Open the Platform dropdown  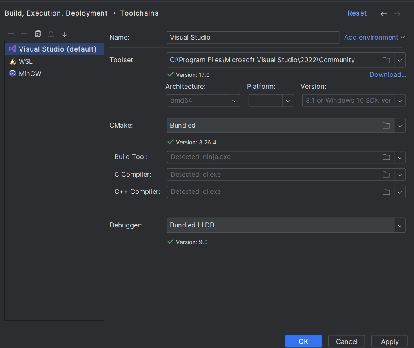[288, 101]
